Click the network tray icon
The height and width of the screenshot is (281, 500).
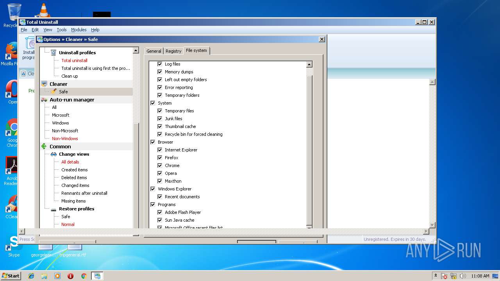point(454,276)
